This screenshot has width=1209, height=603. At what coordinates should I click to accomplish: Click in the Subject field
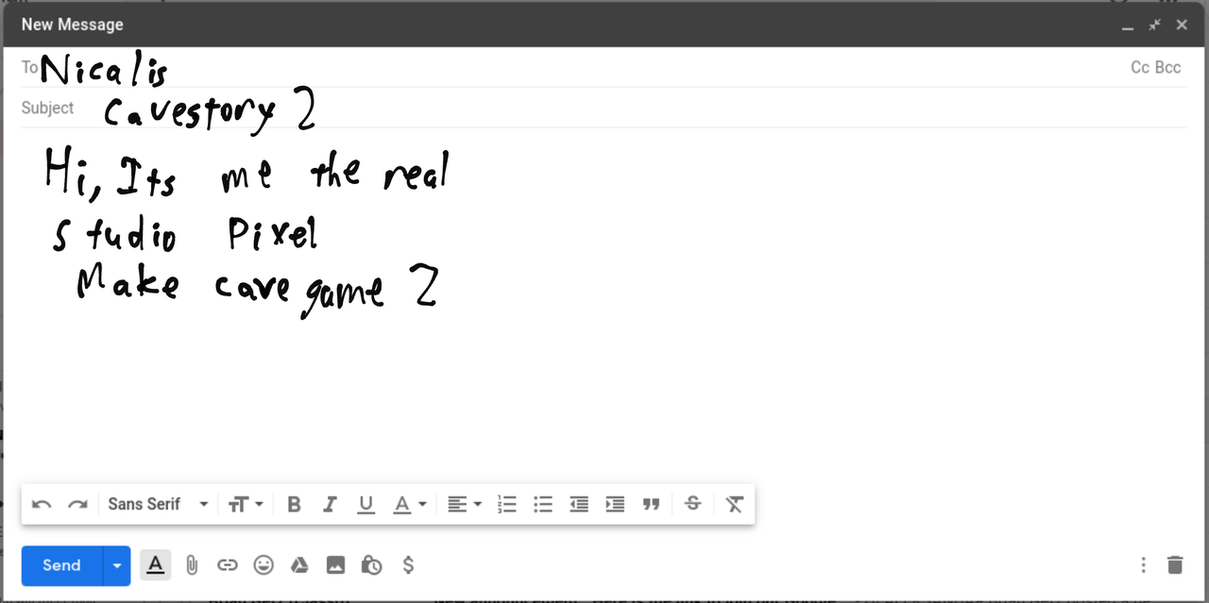(604, 109)
